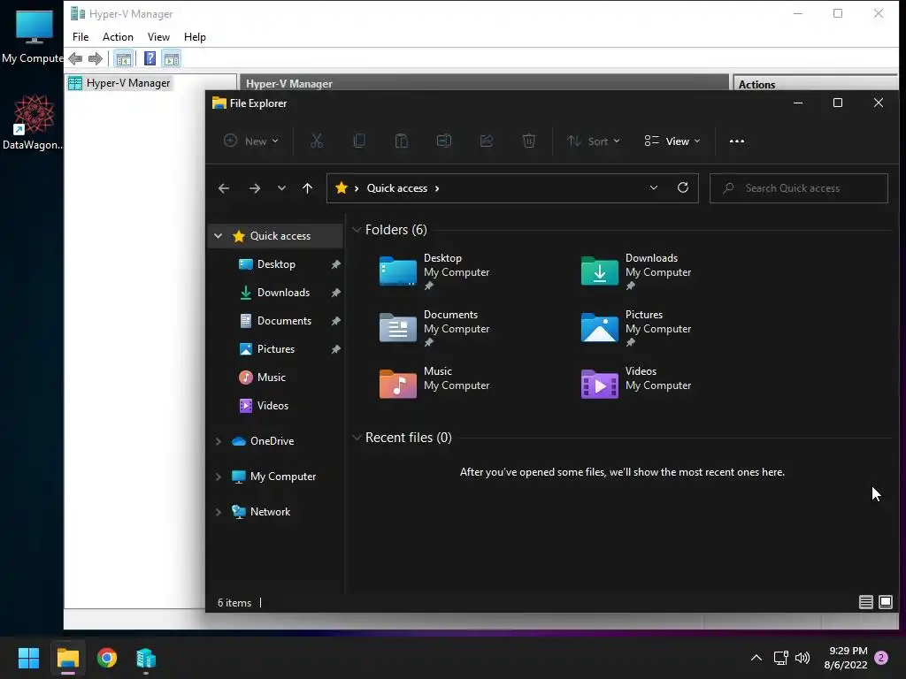
Task: Open the View dropdown menu
Action: pos(672,141)
